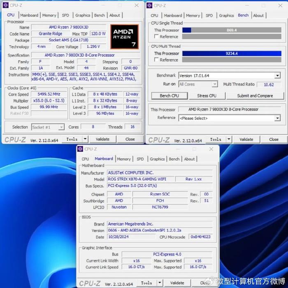The height and width of the screenshot is (288, 288).
Task: Open SPD tab in Mainboard window
Action: [x=140, y=159]
